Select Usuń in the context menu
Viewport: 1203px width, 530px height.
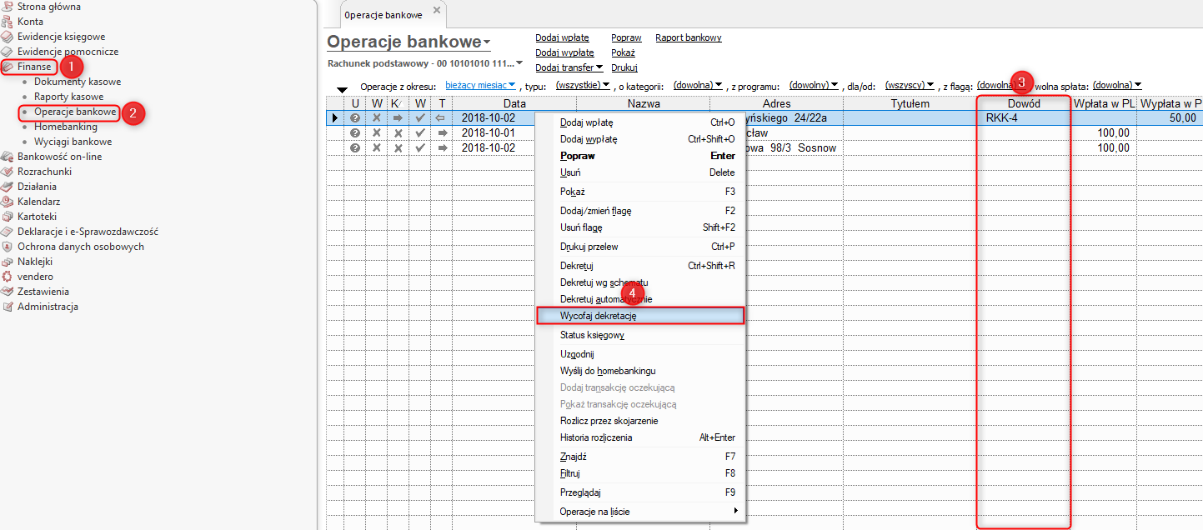641,172
